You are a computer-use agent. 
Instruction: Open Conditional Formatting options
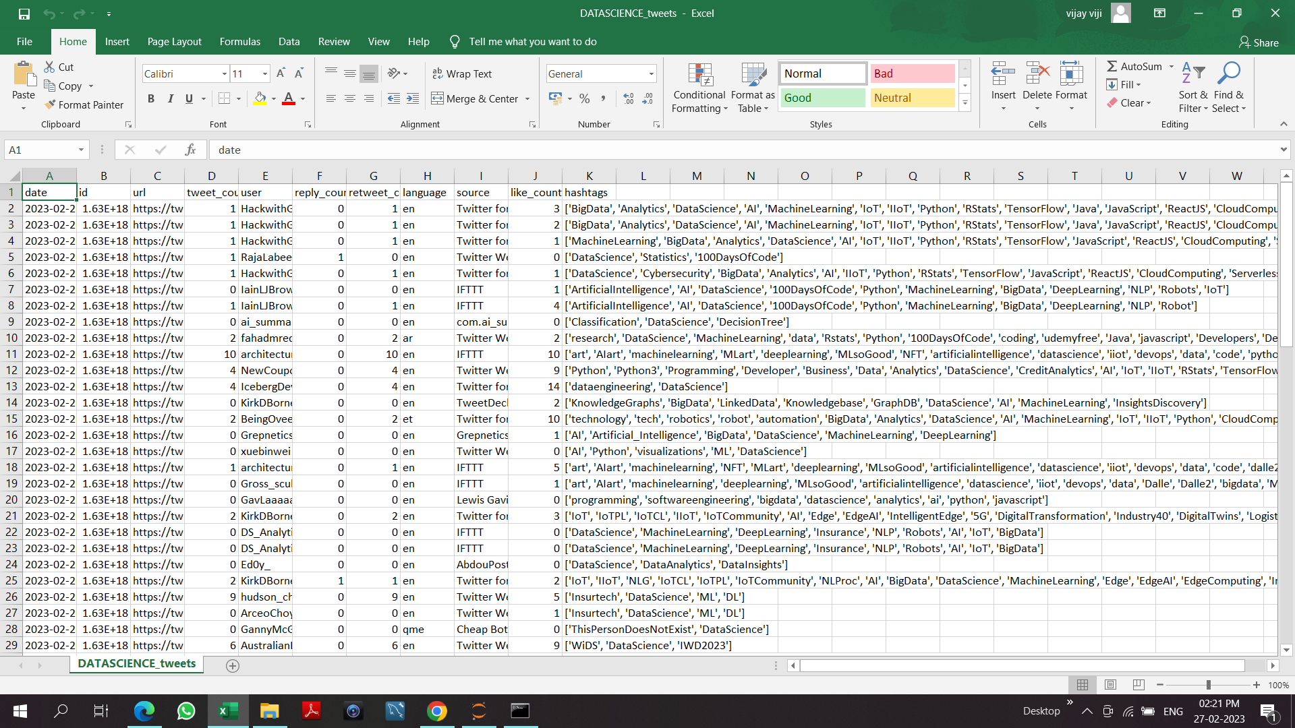[699, 88]
